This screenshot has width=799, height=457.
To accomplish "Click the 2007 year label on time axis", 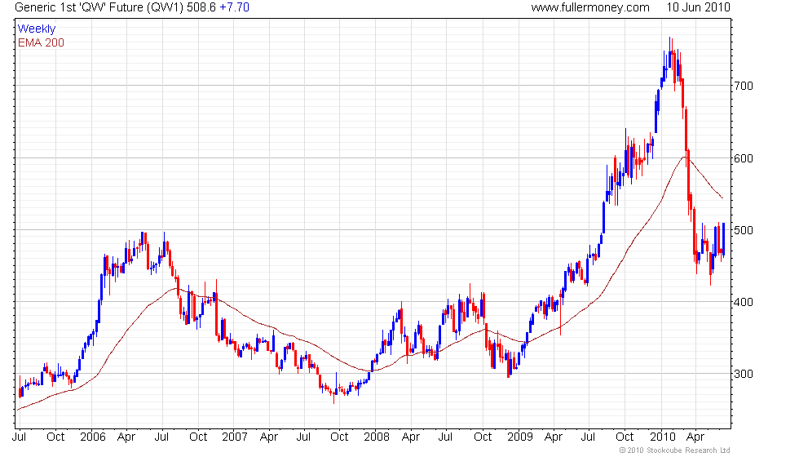I will tap(235, 437).
